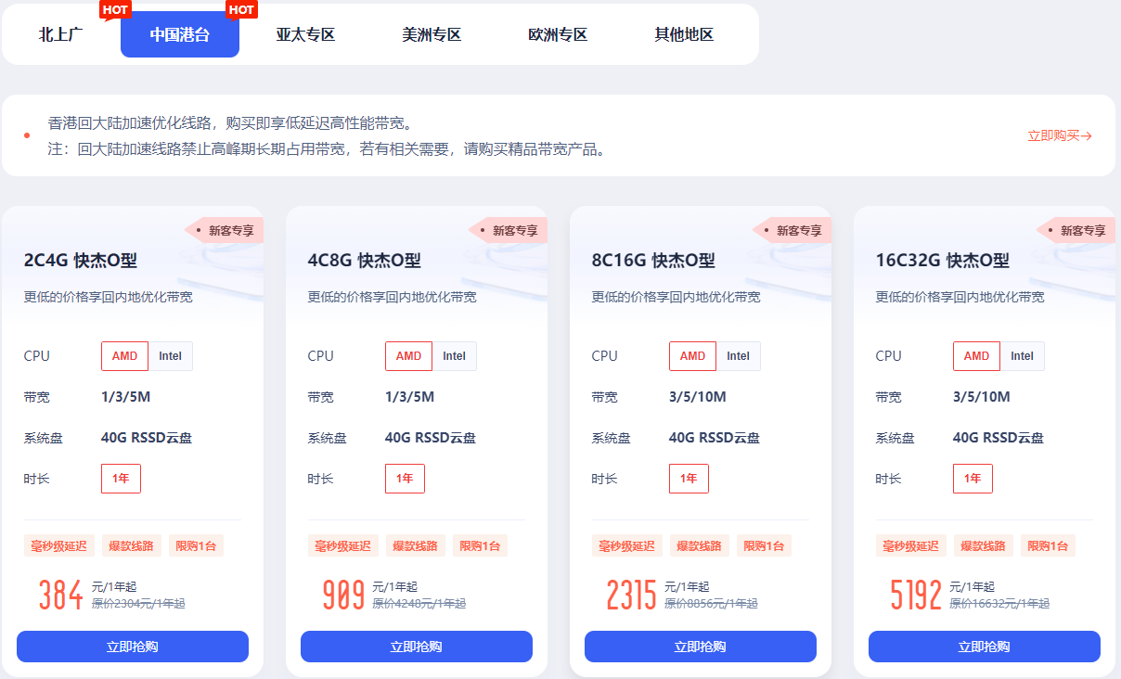Switch to 欧洲专区 tab

point(558,35)
